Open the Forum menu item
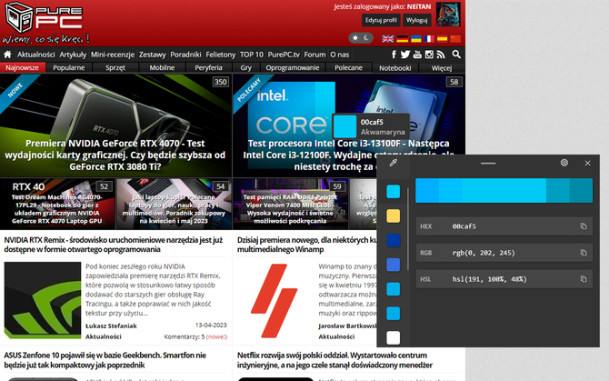Image resolution: width=609 pixels, height=381 pixels. click(314, 55)
